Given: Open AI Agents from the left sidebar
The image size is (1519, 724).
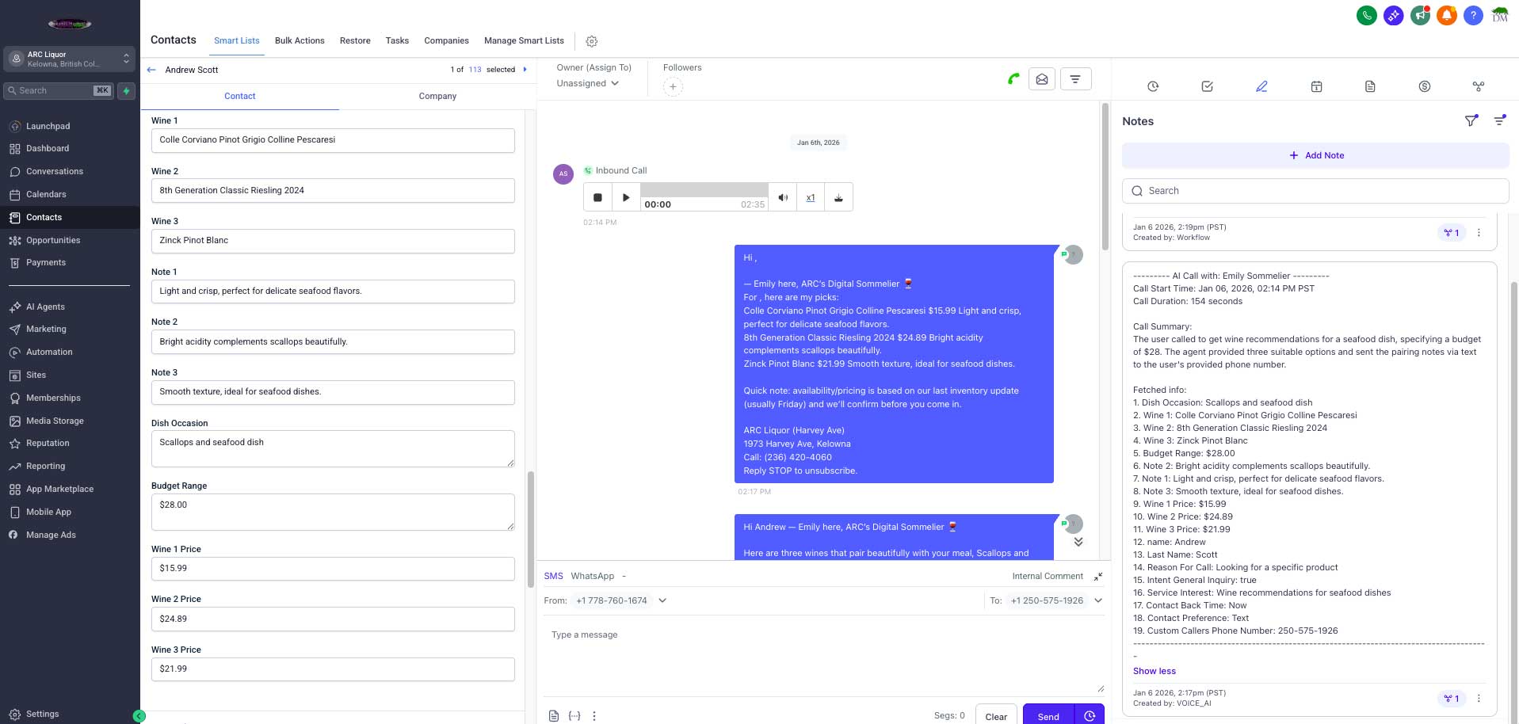Looking at the screenshot, I should click(x=44, y=307).
